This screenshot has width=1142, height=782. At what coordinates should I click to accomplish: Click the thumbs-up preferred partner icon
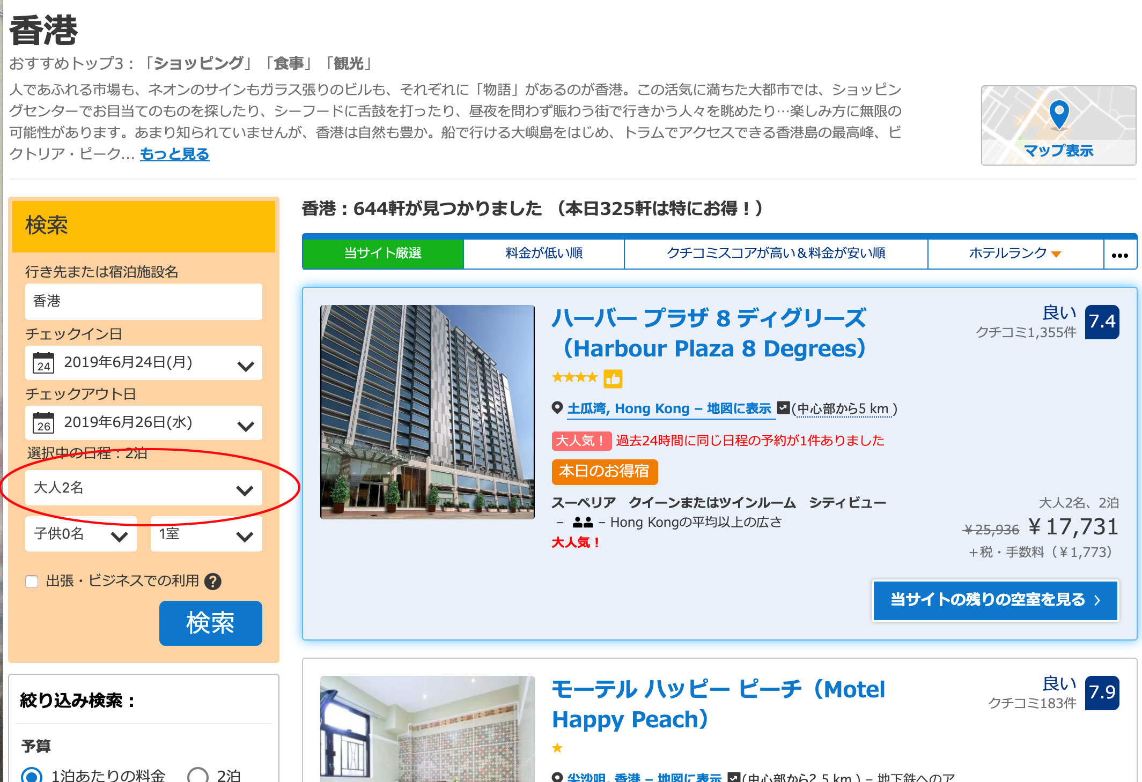tap(613, 379)
